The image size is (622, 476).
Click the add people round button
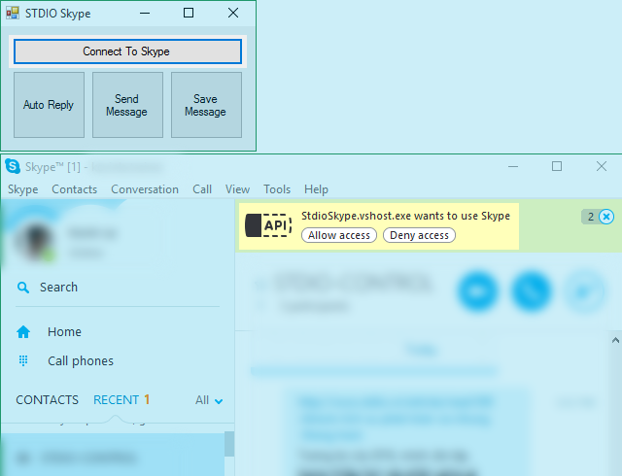pyautogui.click(x=584, y=291)
